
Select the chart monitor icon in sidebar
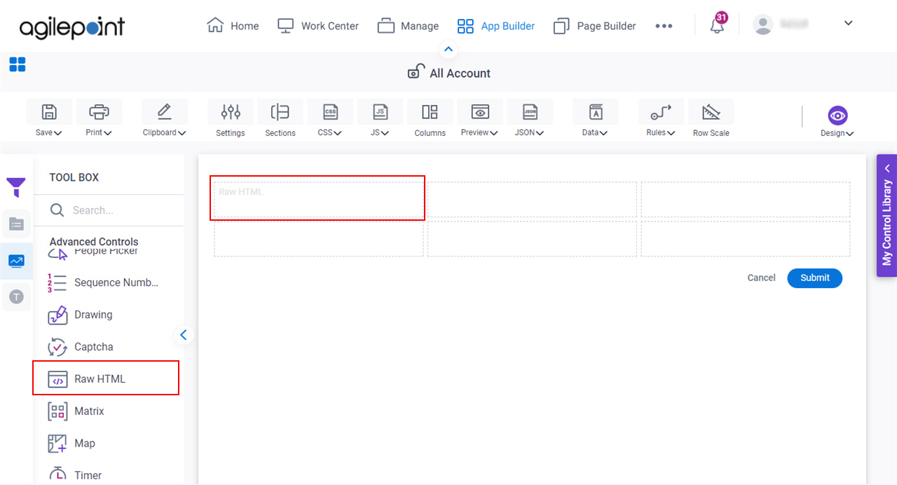click(x=16, y=261)
